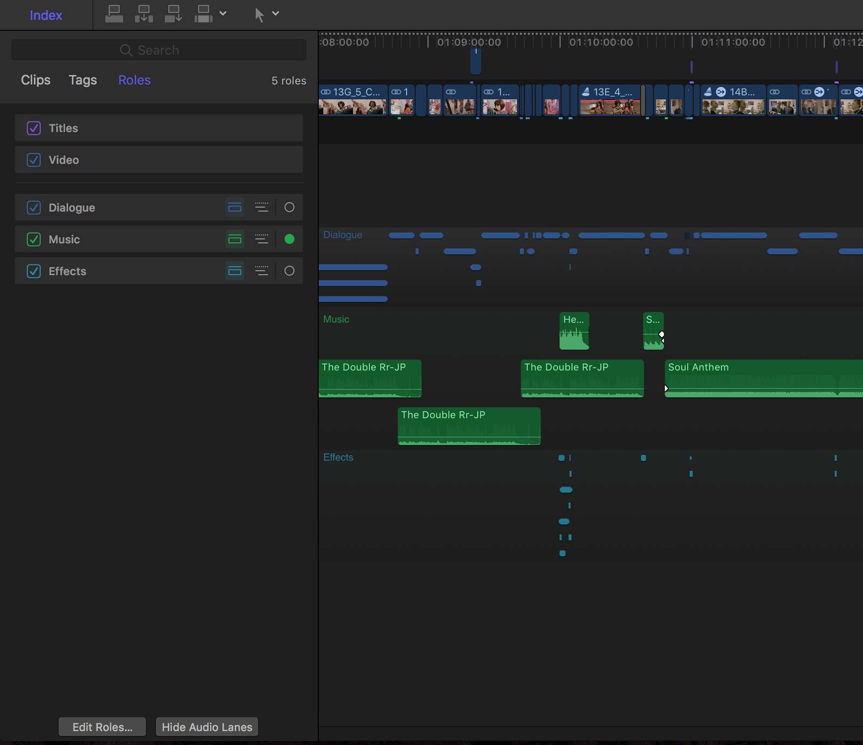This screenshot has width=863, height=745.
Task: Toggle the Dialogue audio lane icon
Action: [x=235, y=207]
